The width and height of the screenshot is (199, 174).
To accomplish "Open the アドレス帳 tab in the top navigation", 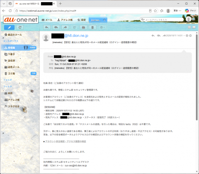I will 65,20.
